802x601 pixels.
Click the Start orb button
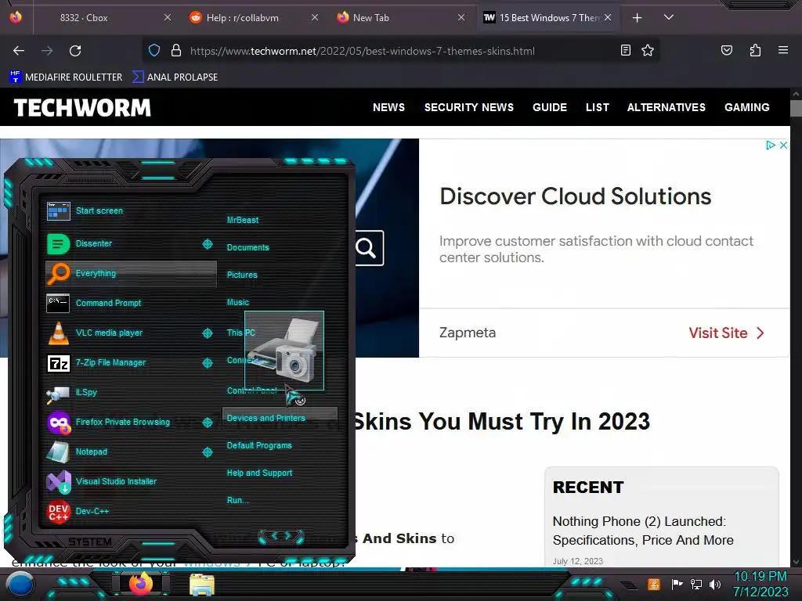[x=20, y=585]
